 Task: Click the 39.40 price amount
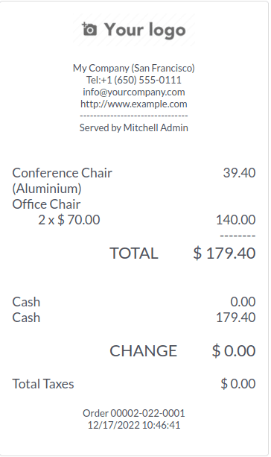239,173
